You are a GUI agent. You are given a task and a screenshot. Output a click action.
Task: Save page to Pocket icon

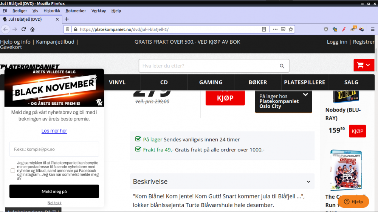tap(283, 29)
